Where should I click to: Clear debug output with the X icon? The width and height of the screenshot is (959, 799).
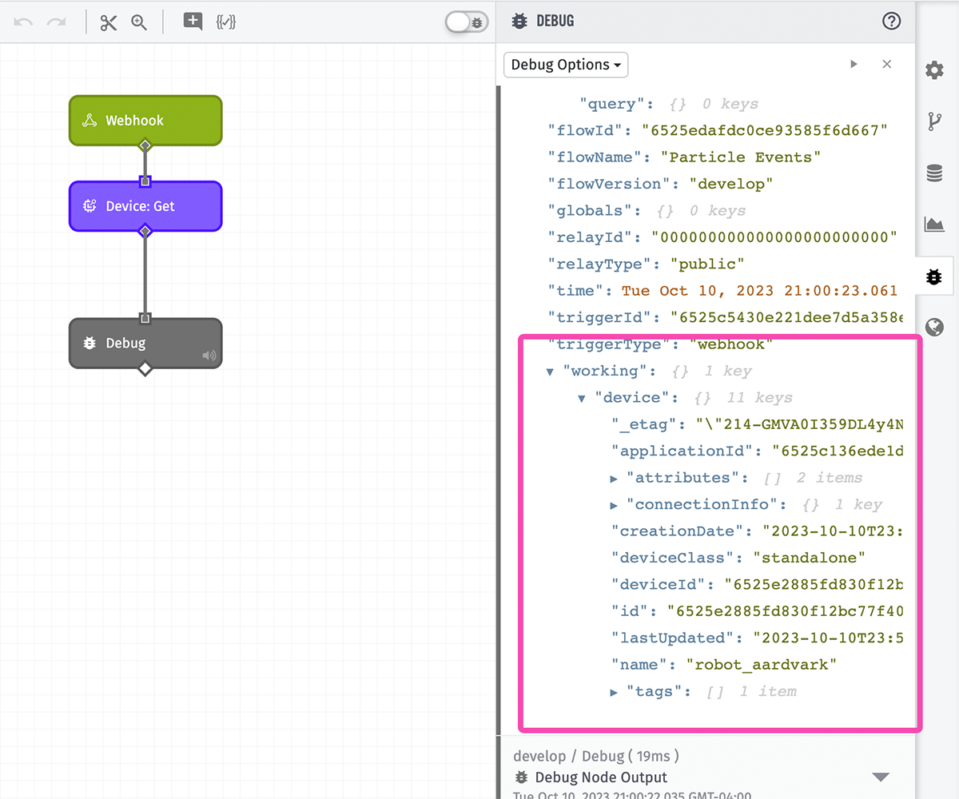click(886, 65)
